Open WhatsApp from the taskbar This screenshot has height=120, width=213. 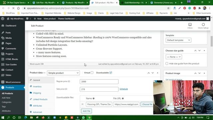(84, 118)
